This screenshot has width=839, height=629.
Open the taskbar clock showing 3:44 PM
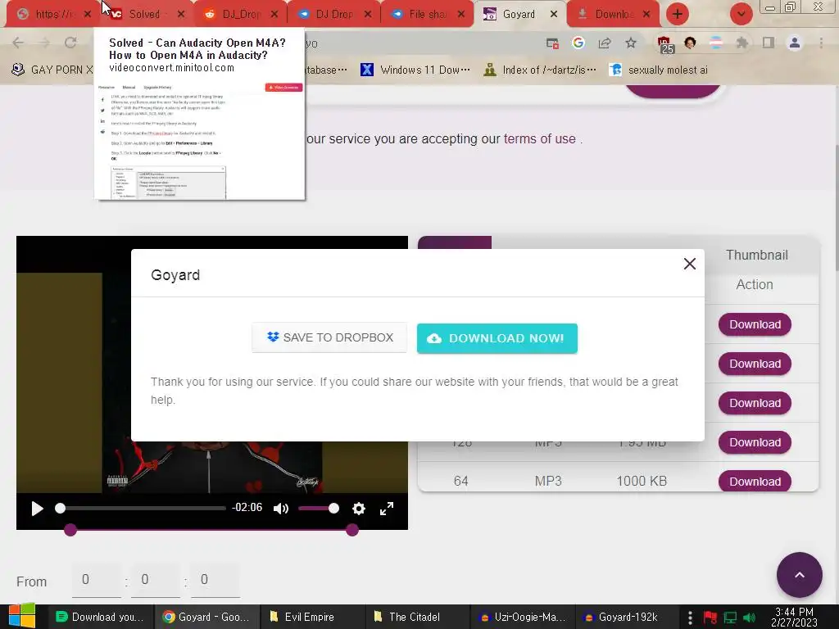pos(794,617)
